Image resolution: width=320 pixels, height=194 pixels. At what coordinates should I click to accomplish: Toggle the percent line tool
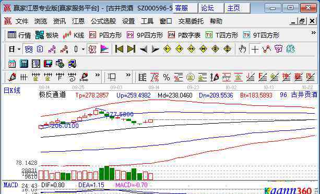167,77
